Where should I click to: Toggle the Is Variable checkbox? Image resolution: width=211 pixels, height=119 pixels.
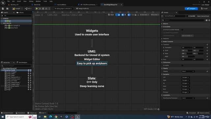(x=187, y=16)
